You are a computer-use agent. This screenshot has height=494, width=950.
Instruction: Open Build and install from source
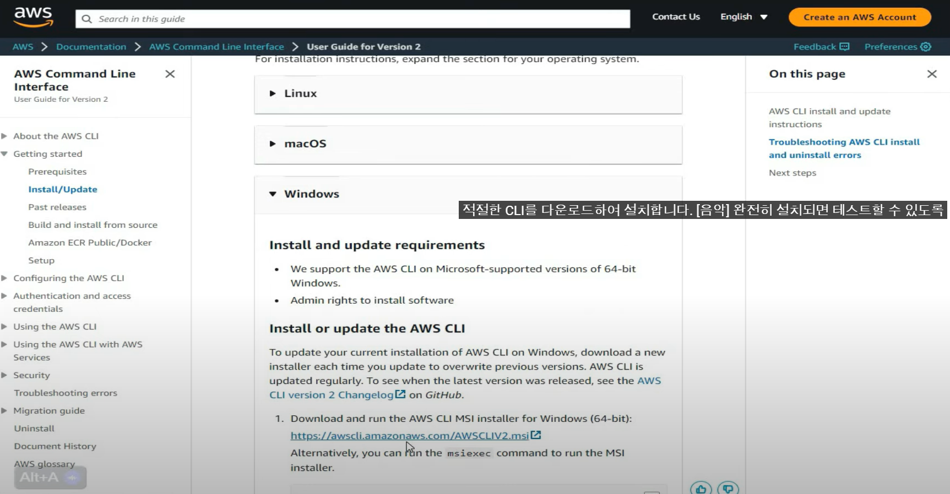93,225
